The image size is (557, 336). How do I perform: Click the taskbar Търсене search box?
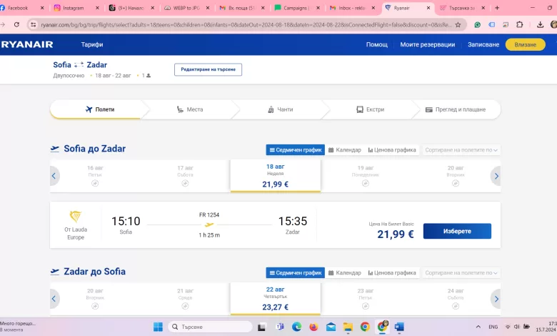[210, 327]
